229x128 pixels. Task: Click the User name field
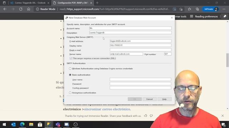[141, 79]
